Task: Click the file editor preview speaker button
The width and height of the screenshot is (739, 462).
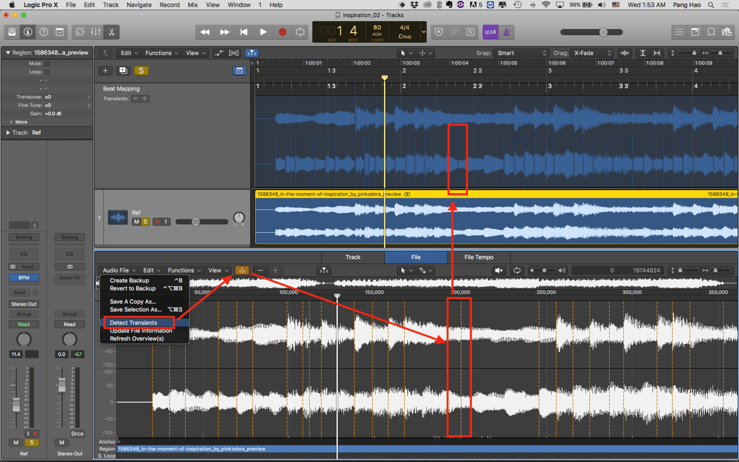Action: click(x=499, y=271)
